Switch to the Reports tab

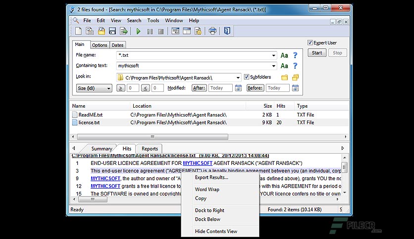click(150, 149)
